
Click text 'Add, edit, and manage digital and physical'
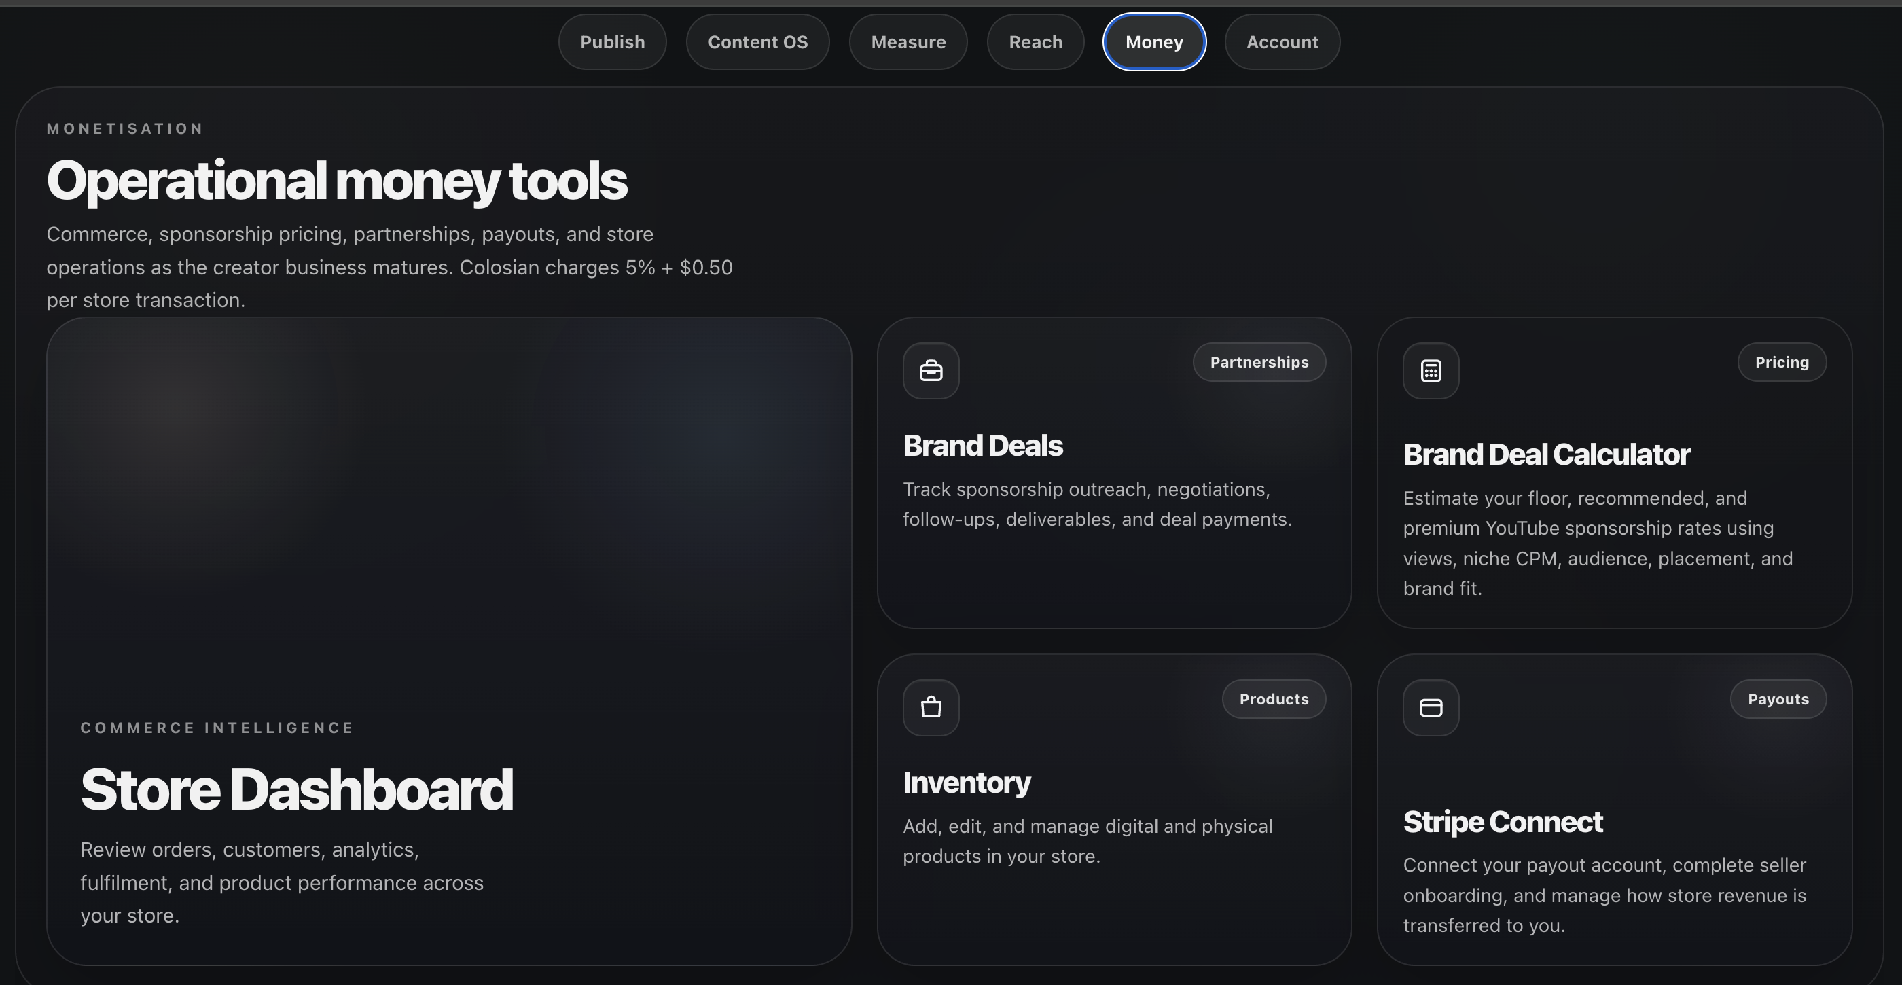click(x=1088, y=826)
